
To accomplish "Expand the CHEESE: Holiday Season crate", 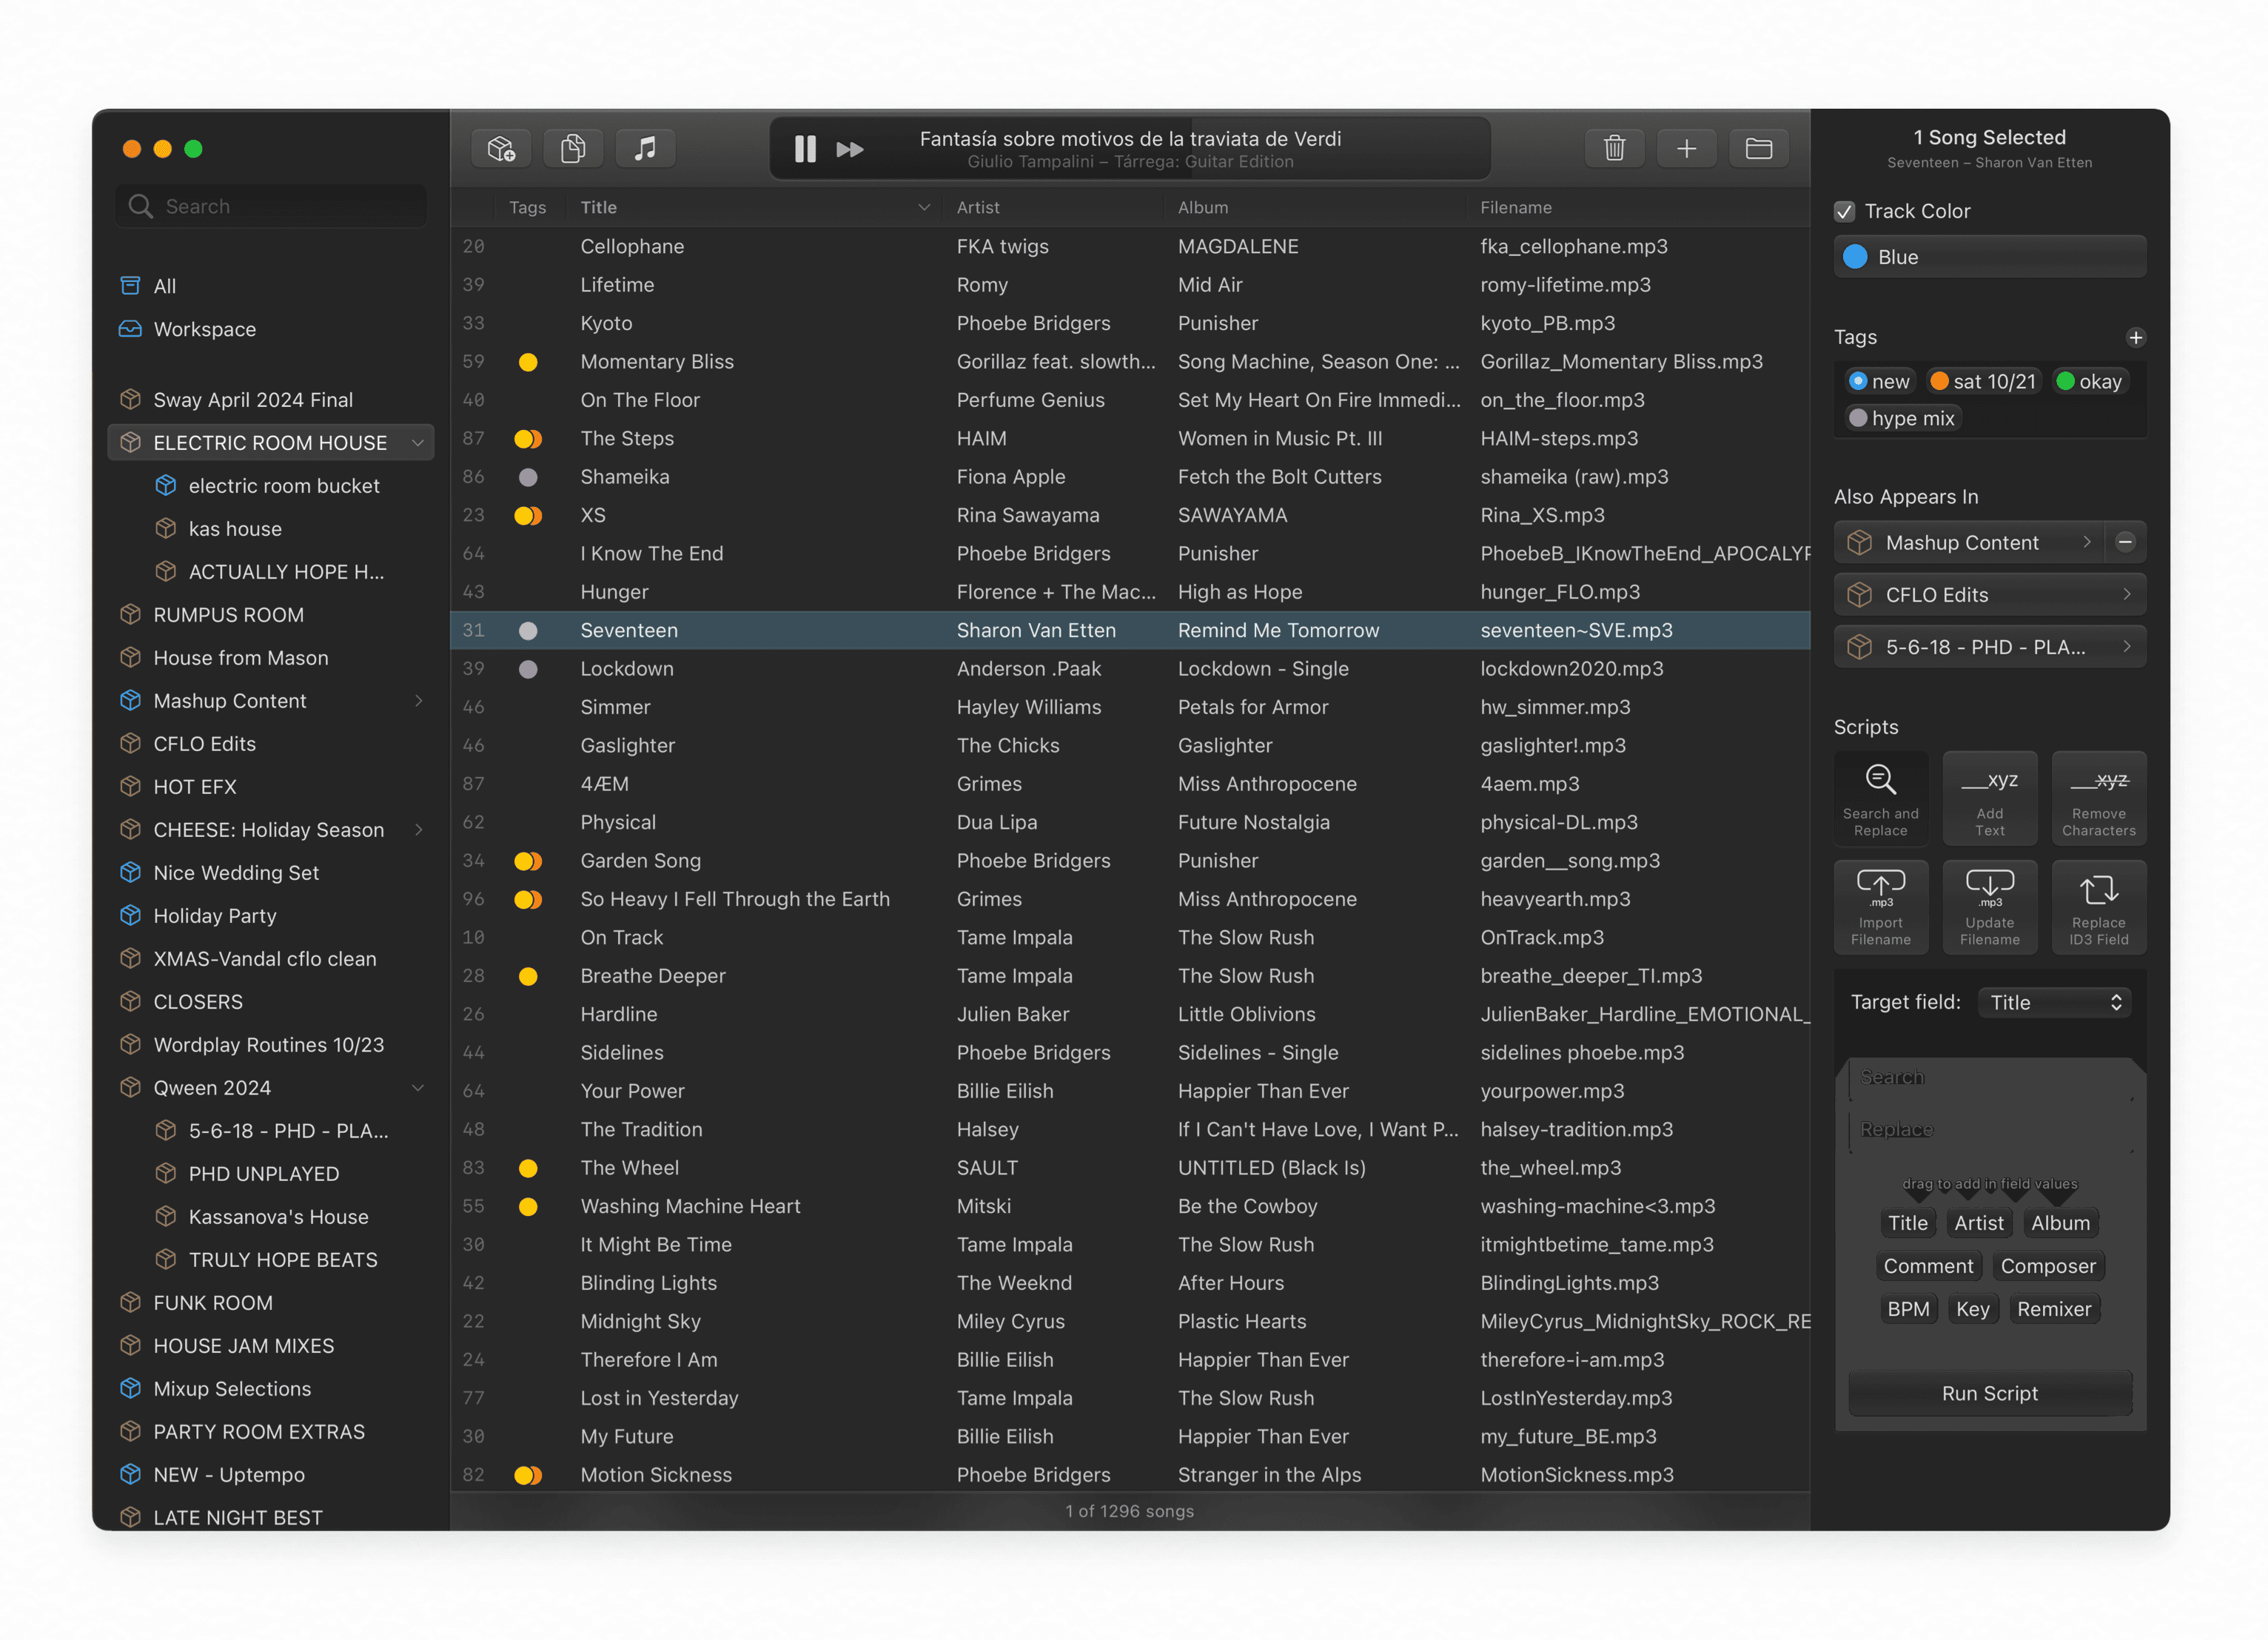I will tap(418, 829).
